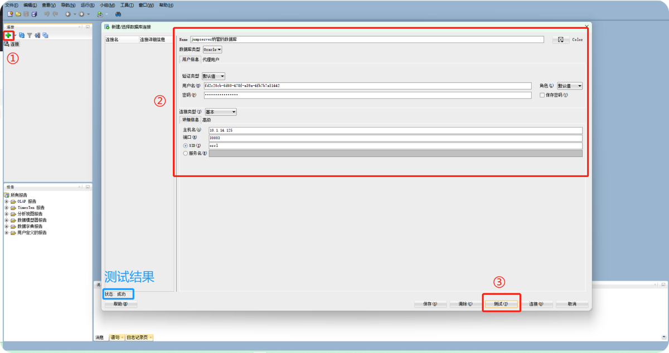Click the Back navigation arrow icon

(68, 14)
